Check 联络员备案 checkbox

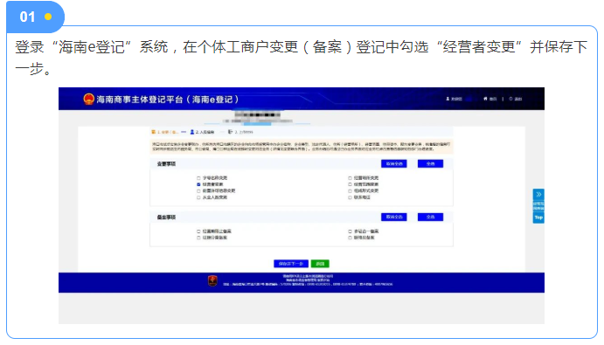pyautogui.click(x=351, y=238)
